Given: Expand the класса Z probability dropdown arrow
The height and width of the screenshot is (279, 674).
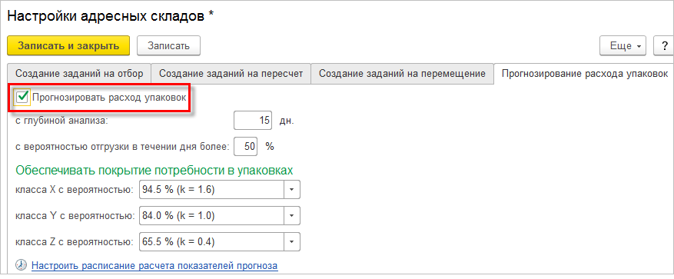Looking at the screenshot, I should pyautogui.click(x=292, y=242).
